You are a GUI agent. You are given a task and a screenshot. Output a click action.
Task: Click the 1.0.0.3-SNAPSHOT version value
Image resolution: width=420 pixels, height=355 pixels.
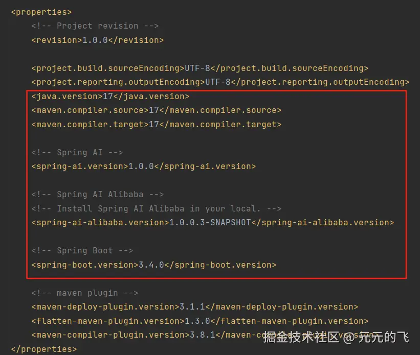(x=210, y=223)
